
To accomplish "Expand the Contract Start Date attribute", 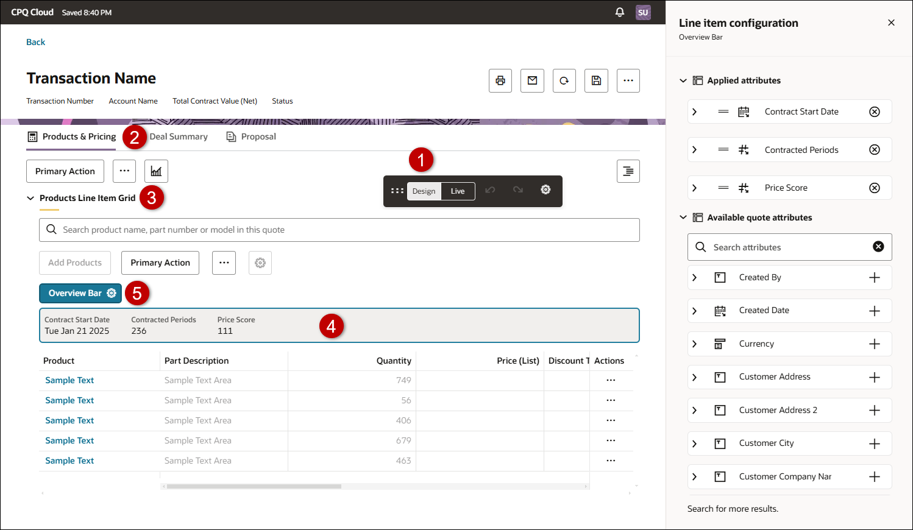I will tap(694, 112).
